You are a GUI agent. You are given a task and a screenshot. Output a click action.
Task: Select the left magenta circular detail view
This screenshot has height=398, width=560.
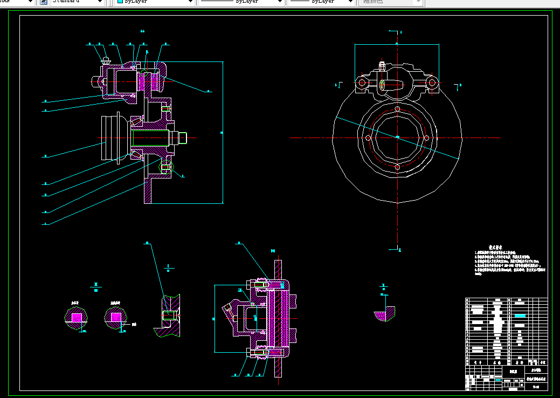[x=76, y=317]
